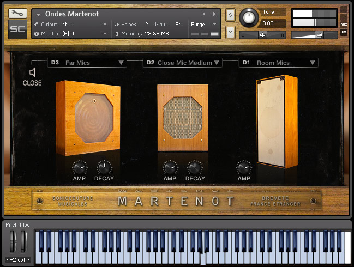This screenshot has height=267, width=354.
Task: Select the next instrument arrow
Action: pos(214,14)
